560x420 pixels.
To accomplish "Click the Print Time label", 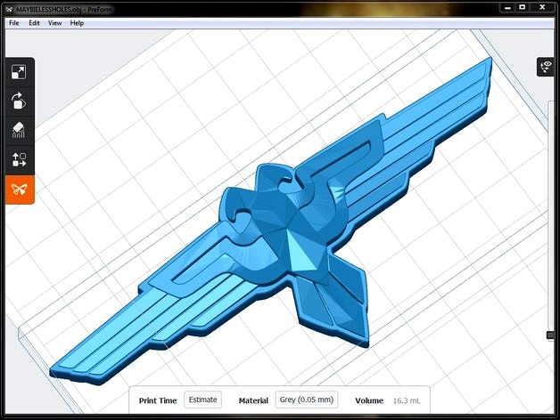I will tap(158, 400).
